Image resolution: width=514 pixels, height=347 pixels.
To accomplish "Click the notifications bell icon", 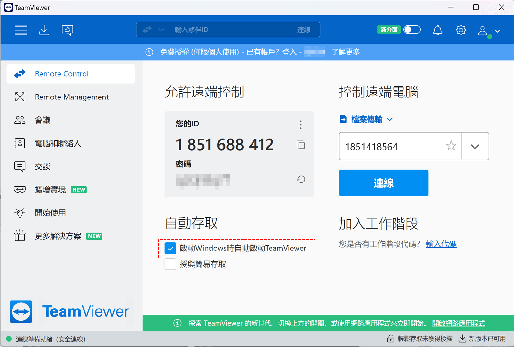I will (438, 30).
